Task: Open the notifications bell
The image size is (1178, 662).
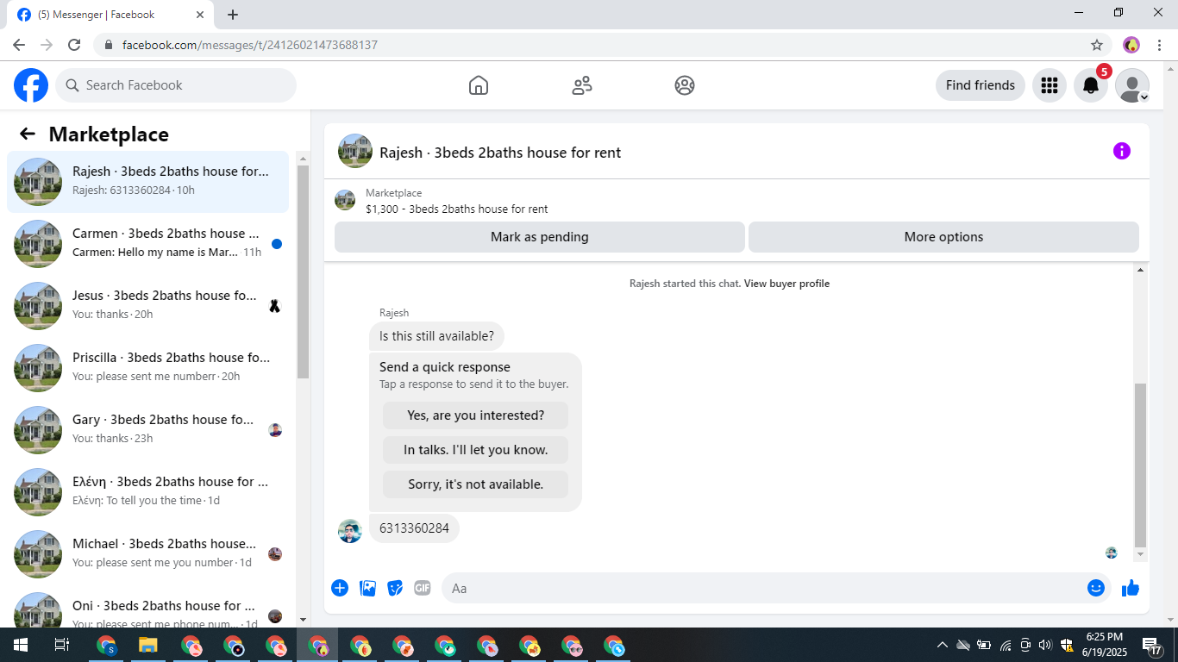Action: click(1091, 85)
